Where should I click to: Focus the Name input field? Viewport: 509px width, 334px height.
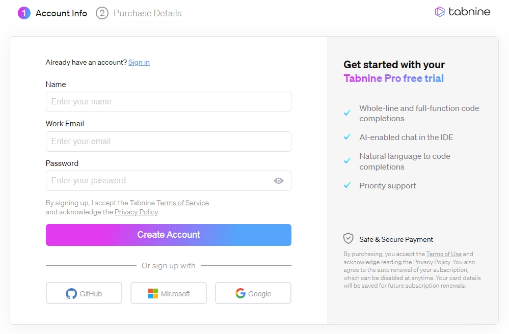pyautogui.click(x=169, y=102)
